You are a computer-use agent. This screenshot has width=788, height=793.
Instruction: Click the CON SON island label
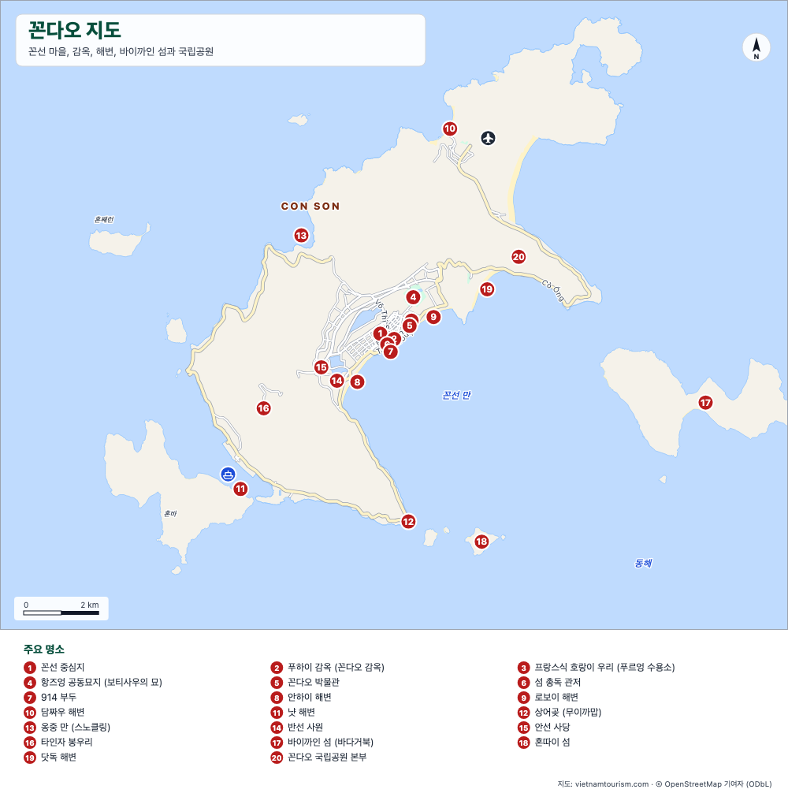(310, 207)
